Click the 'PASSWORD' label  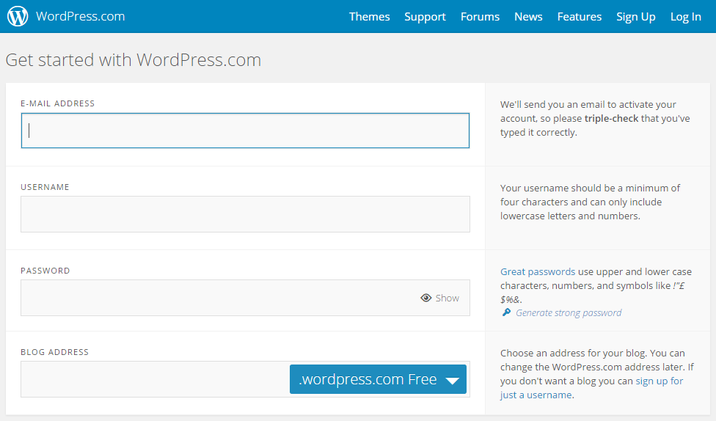click(45, 271)
